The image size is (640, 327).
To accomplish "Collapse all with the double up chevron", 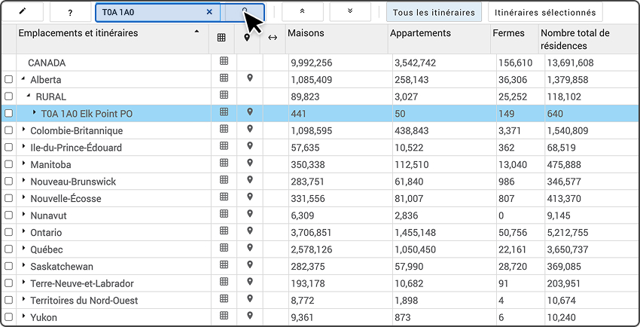I will [302, 12].
